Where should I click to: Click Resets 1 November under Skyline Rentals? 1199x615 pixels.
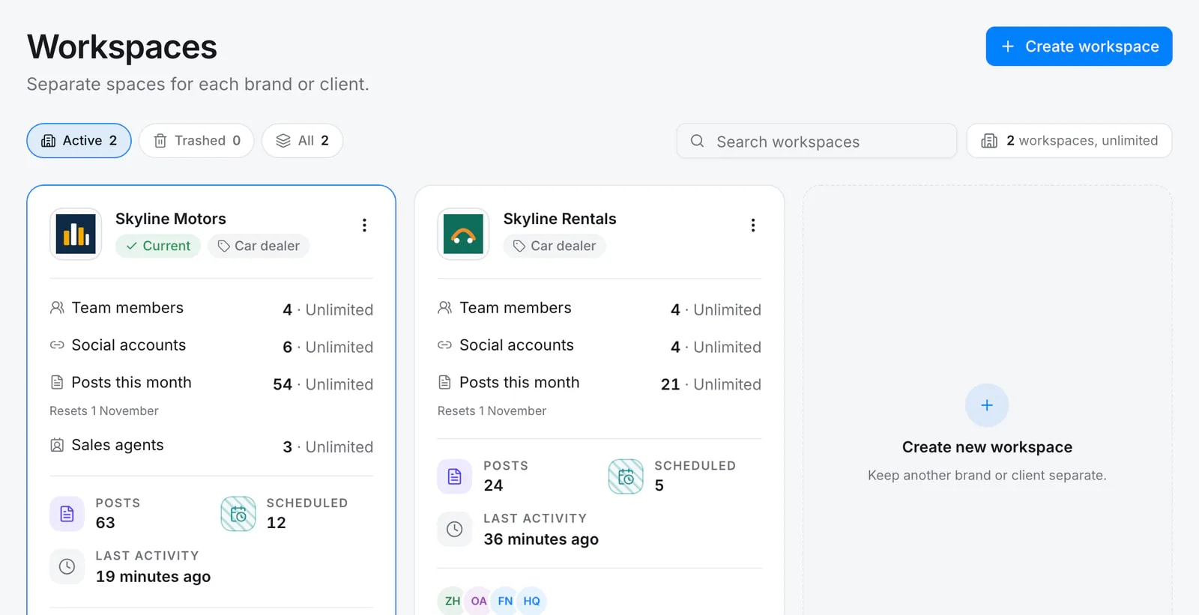[492, 411]
